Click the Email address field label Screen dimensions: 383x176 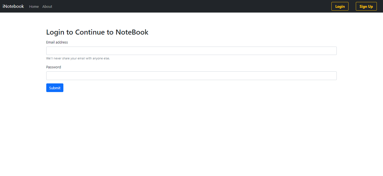(x=57, y=42)
